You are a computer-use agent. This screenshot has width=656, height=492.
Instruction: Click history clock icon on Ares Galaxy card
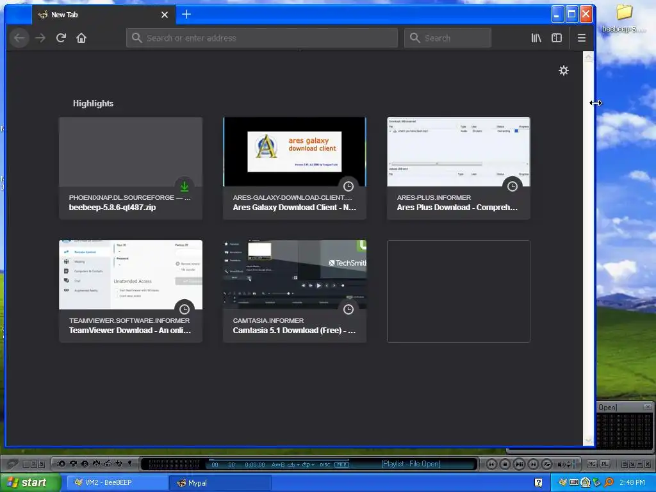pyautogui.click(x=348, y=186)
